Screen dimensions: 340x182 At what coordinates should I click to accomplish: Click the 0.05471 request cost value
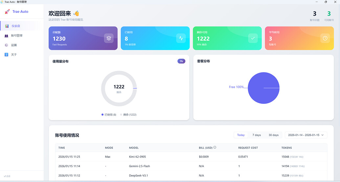(x=243, y=157)
